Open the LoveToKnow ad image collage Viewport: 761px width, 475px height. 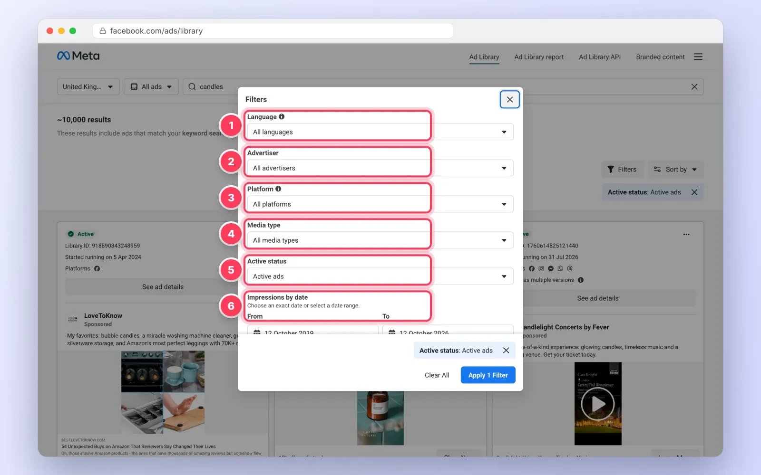coord(163,392)
